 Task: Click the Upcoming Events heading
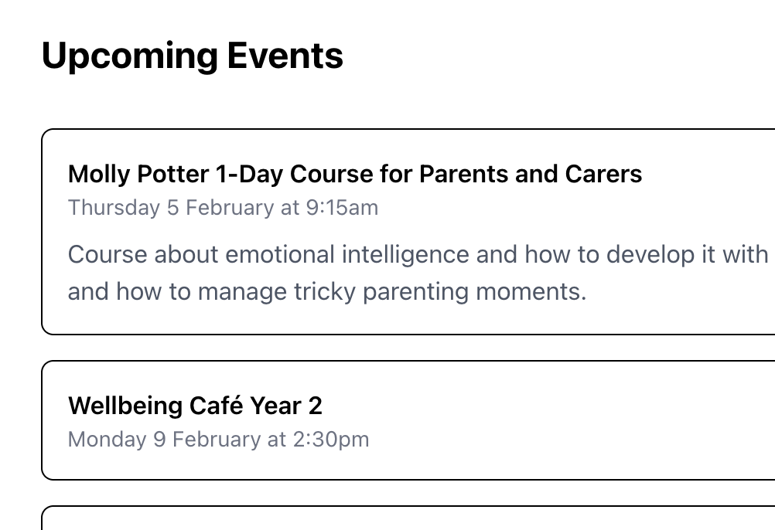(193, 55)
